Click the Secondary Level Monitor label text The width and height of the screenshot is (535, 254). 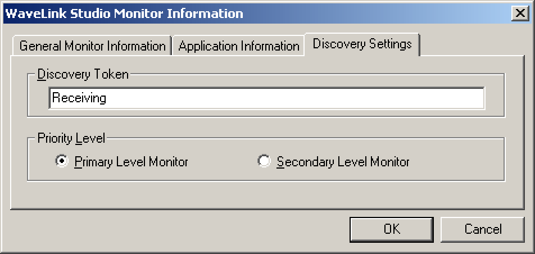click(343, 161)
